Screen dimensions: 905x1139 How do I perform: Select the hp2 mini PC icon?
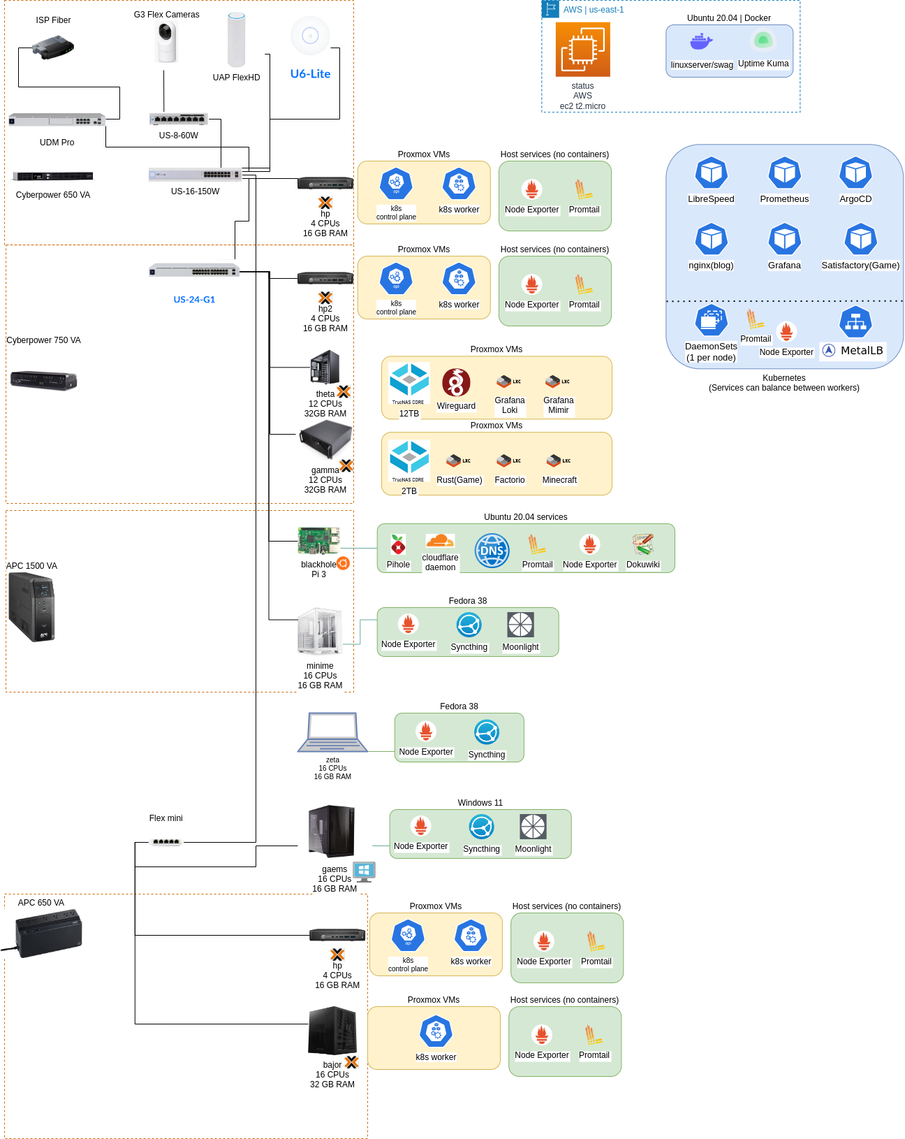pos(325,278)
